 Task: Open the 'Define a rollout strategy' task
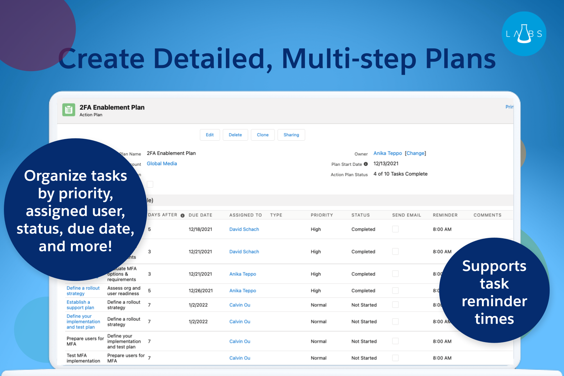tap(83, 290)
